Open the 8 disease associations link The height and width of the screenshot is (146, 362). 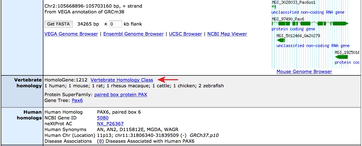click(101, 141)
